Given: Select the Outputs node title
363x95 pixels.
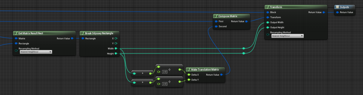Looking at the screenshot, I should click(x=345, y=7).
